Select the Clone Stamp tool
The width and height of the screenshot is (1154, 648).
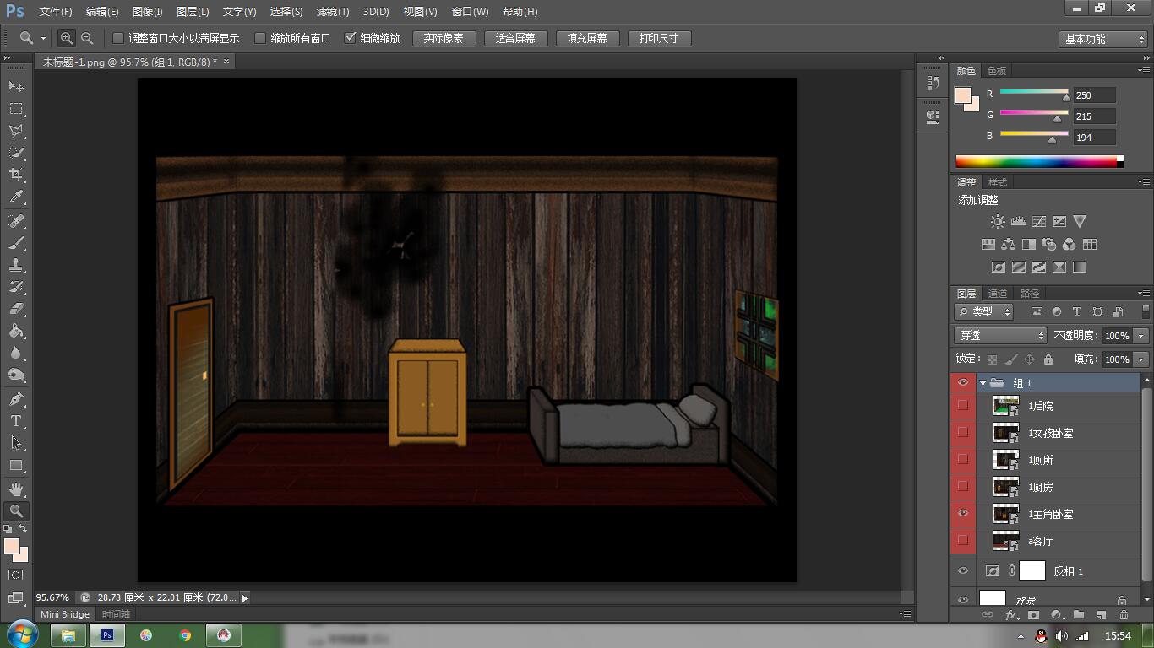tap(16, 265)
